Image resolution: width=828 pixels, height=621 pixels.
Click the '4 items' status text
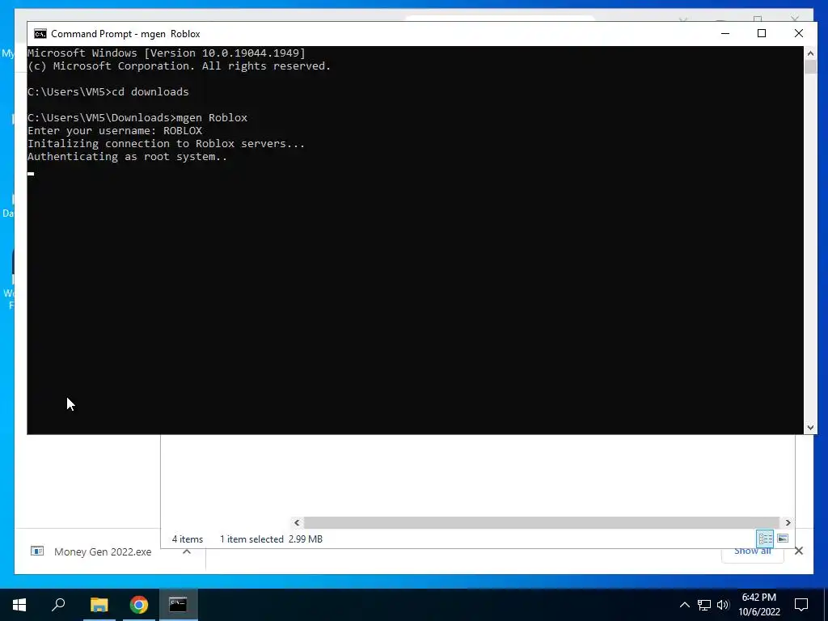[x=188, y=539]
